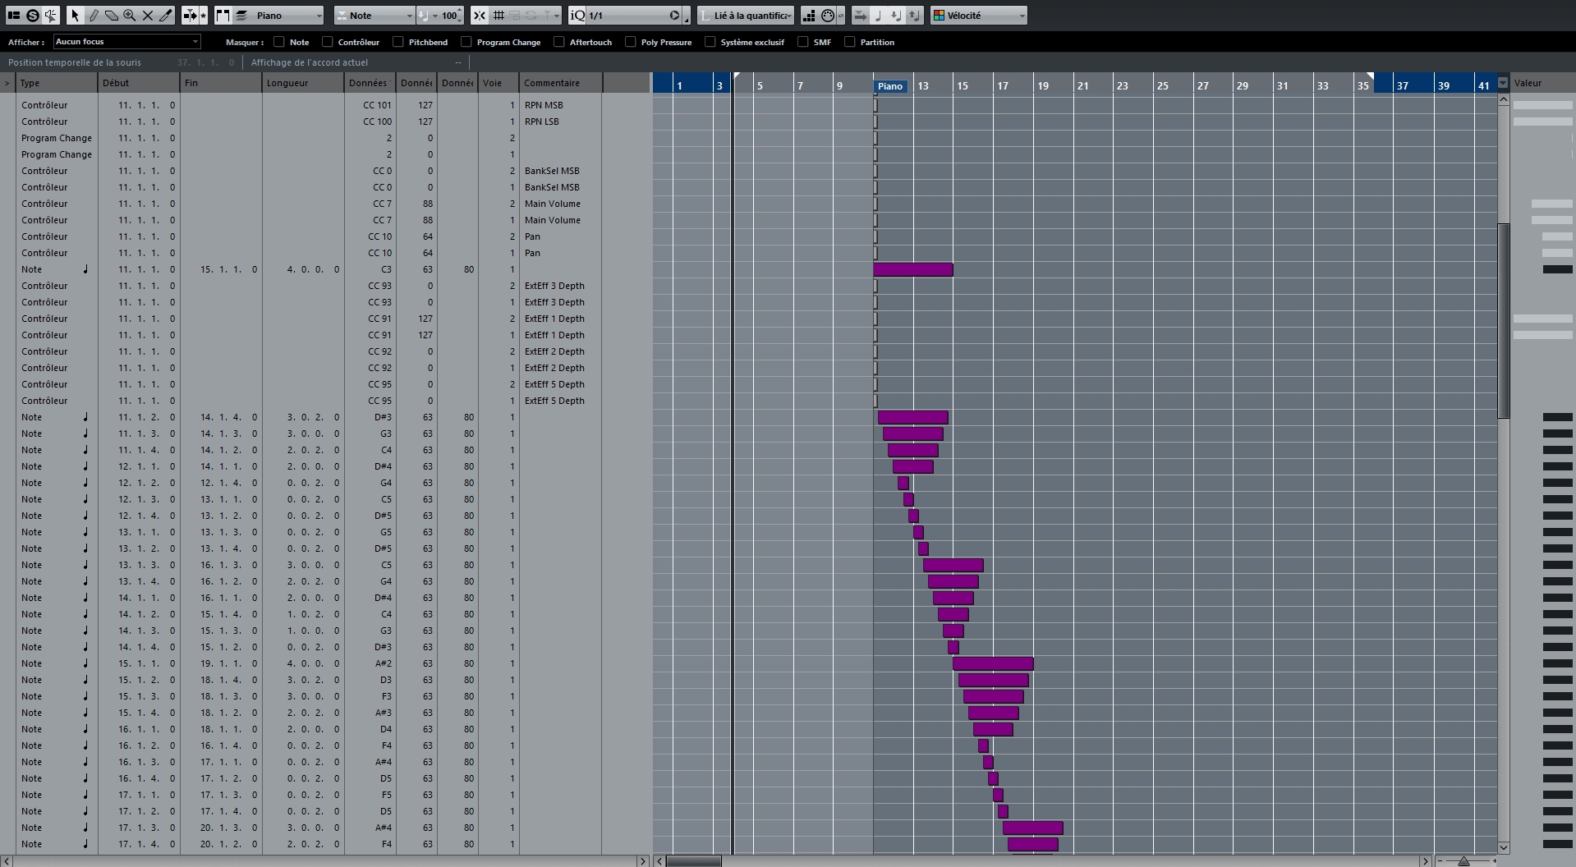
Task: Check the Program Change mask checkbox
Action: [466, 42]
